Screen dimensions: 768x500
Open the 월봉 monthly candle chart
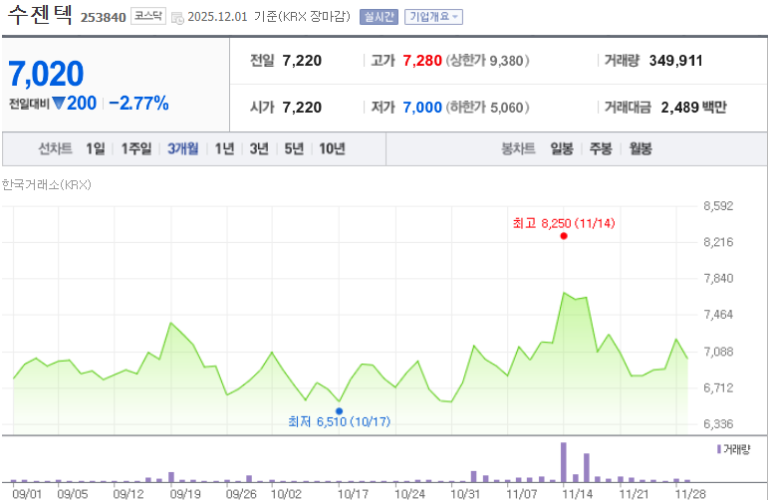click(x=640, y=148)
